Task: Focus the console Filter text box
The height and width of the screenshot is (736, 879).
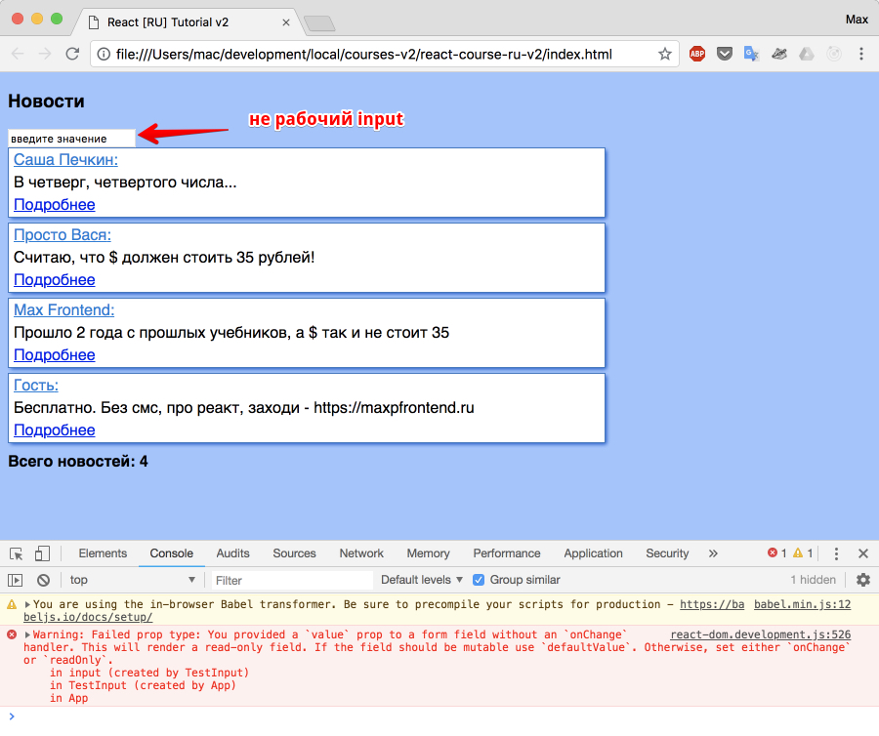Action: coord(291,580)
